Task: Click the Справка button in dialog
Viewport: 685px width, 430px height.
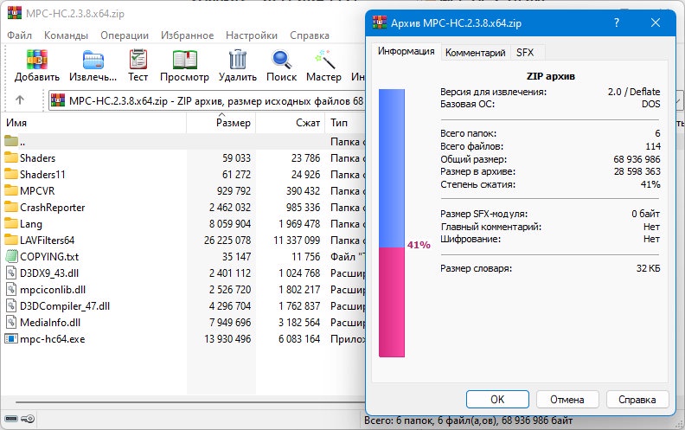Action: point(637,400)
